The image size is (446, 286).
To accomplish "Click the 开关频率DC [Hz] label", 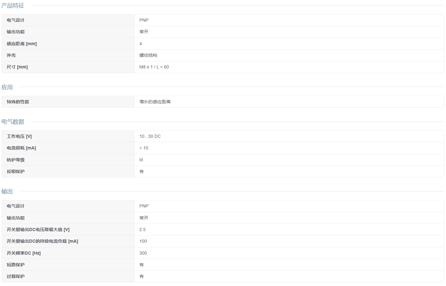I will tap(24, 253).
